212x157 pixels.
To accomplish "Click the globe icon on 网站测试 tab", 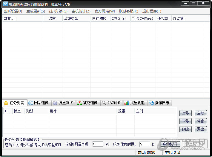I will pyautogui.click(x=30, y=103).
